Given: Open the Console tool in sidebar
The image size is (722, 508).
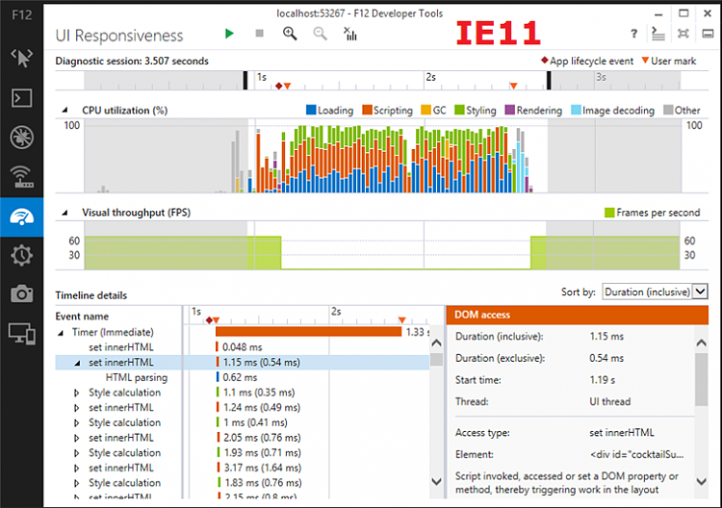Looking at the screenshot, I should [x=21, y=98].
